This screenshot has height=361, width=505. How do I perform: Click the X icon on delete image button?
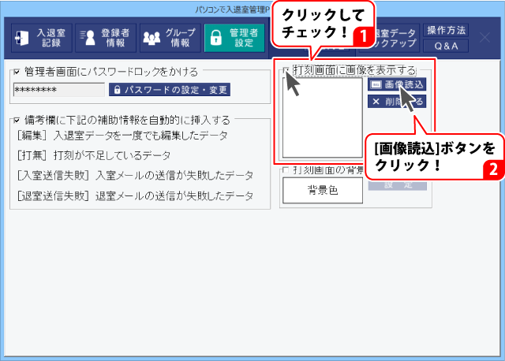click(376, 102)
